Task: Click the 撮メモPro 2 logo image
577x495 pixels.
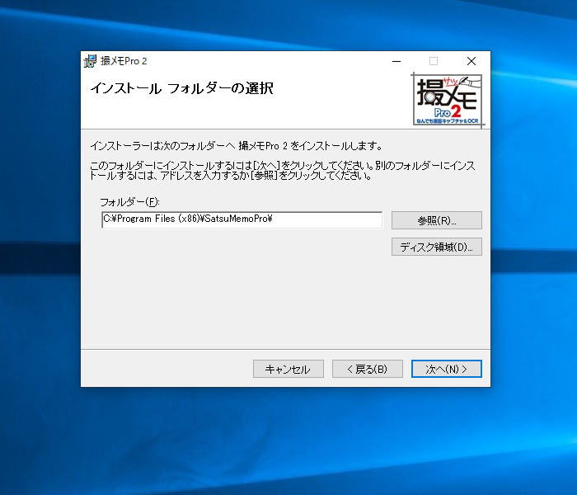Action: pos(448,100)
